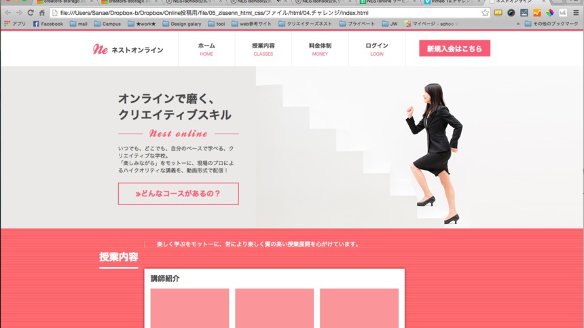Go back using browser back arrow

[x=8, y=13]
